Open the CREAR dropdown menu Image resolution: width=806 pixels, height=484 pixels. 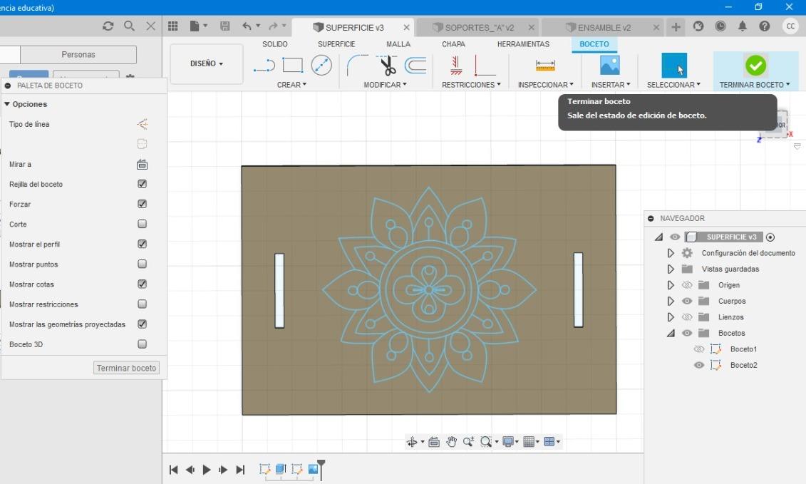click(291, 85)
